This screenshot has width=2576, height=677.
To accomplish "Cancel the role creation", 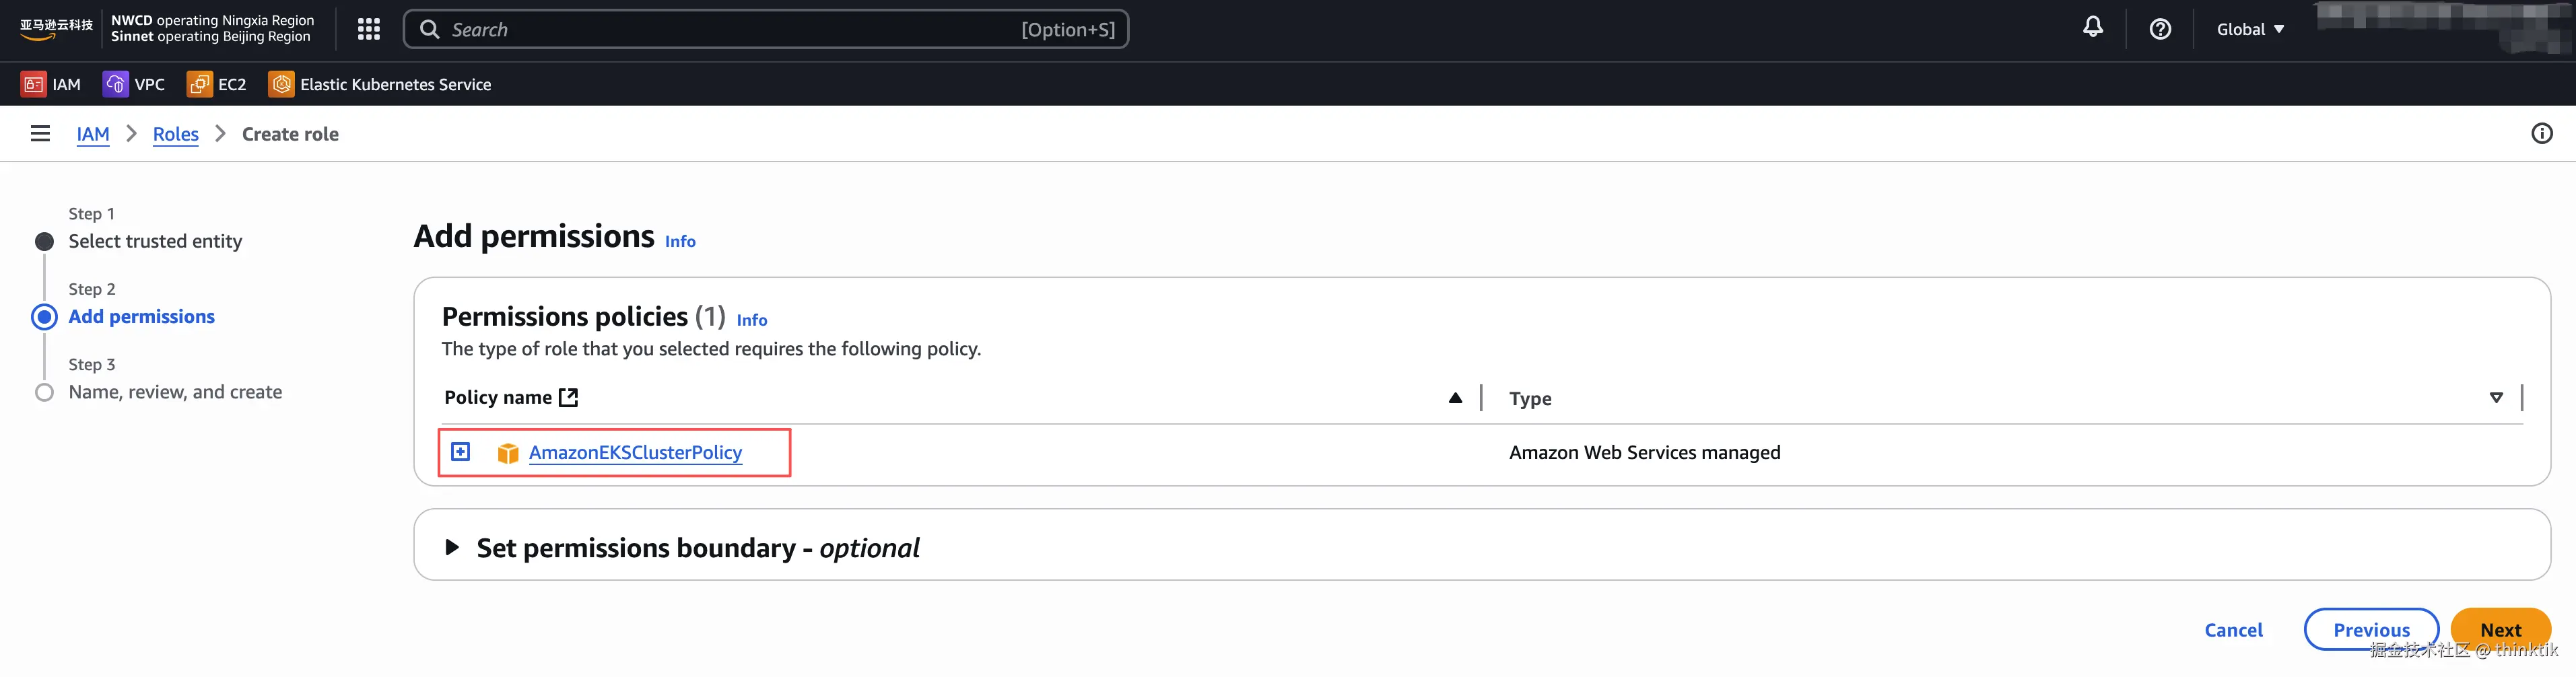I will pos(2233,630).
